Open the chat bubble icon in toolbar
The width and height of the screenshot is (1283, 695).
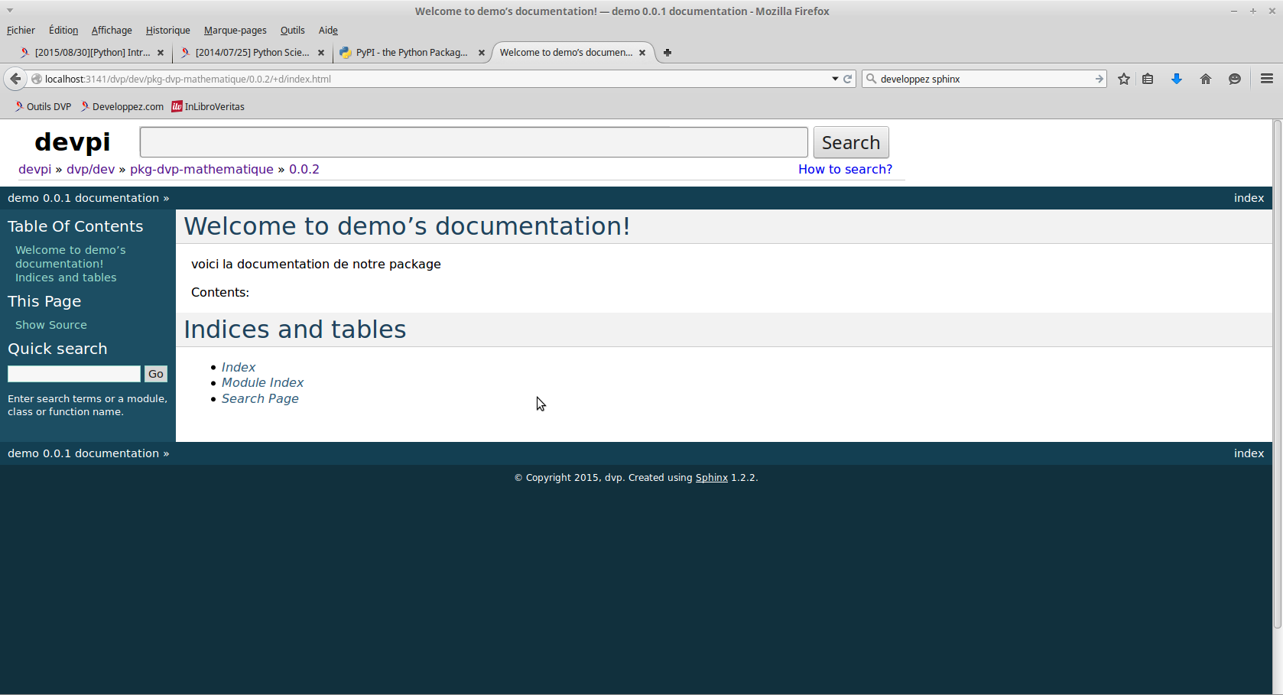1234,79
